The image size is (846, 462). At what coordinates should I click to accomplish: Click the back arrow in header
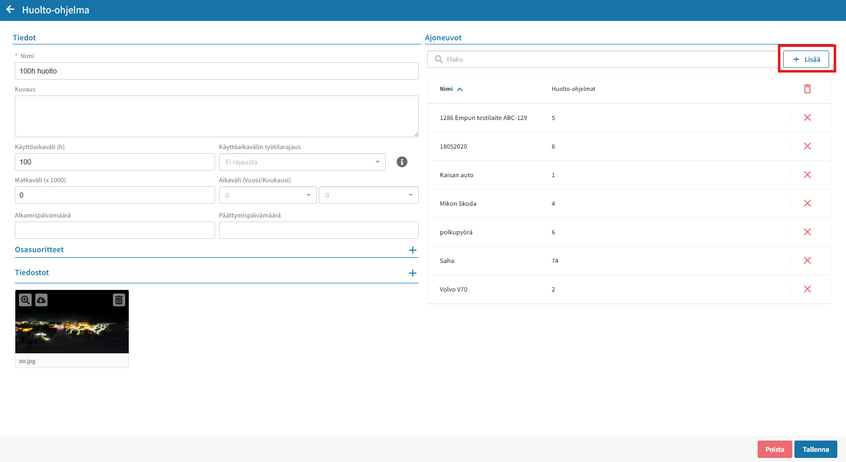(x=10, y=10)
